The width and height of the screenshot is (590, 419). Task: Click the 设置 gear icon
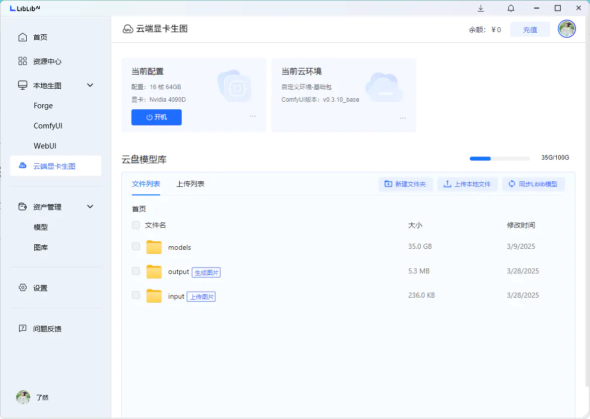23,288
